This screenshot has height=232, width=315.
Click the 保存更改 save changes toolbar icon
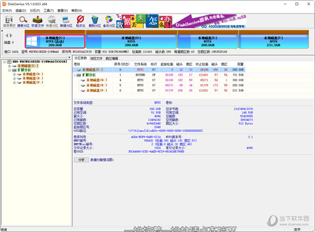point(9,21)
